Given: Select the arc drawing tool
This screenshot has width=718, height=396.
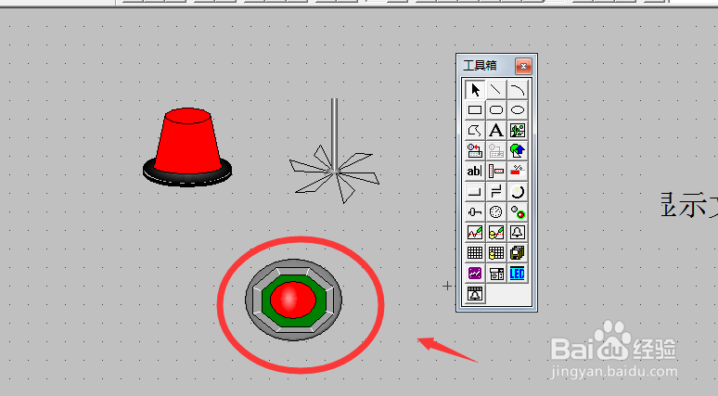Looking at the screenshot, I should click(x=518, y=89).
